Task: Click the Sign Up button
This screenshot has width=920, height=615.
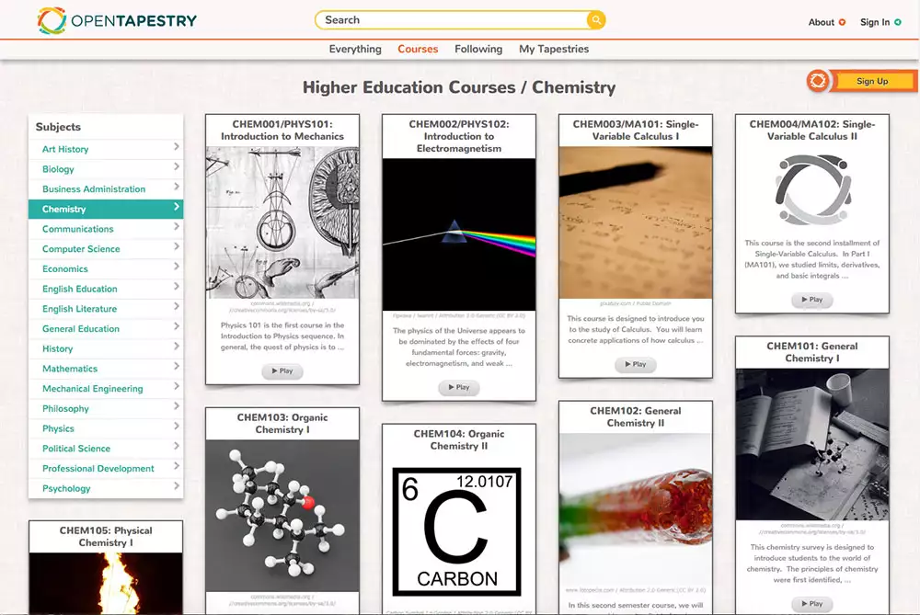Action: coord(871,81)
